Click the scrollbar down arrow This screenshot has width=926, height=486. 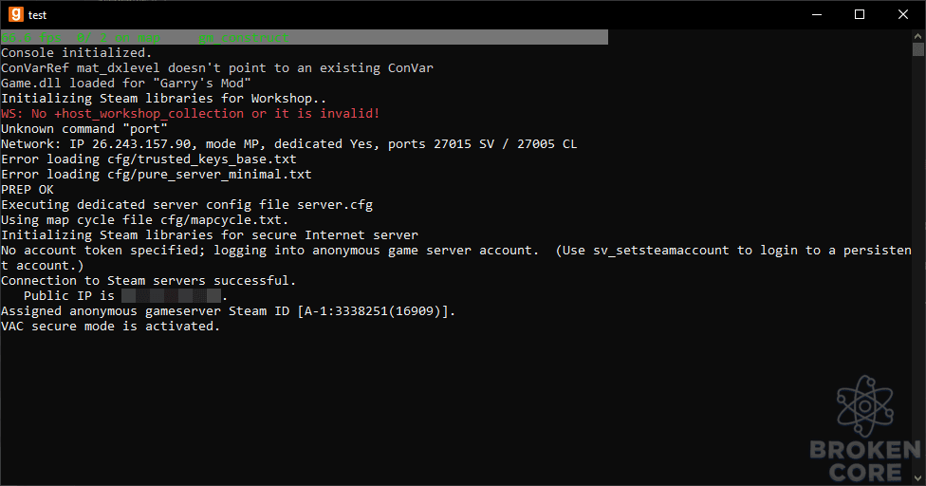click(918, 478)
